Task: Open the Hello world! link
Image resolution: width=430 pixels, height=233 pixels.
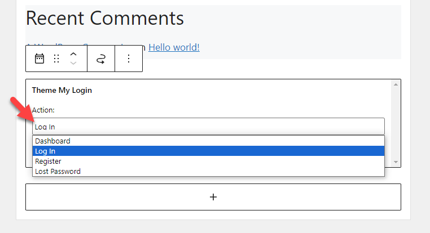Action: (x=174, y=47)
